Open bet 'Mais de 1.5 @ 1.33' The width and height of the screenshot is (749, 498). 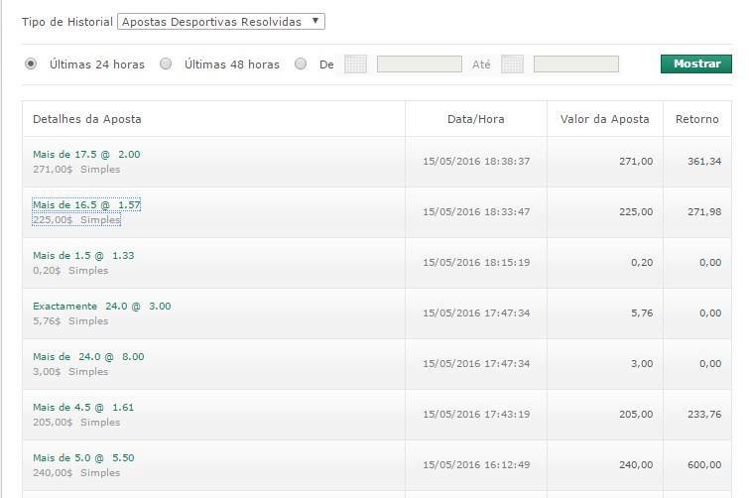[x=83, y=255]
